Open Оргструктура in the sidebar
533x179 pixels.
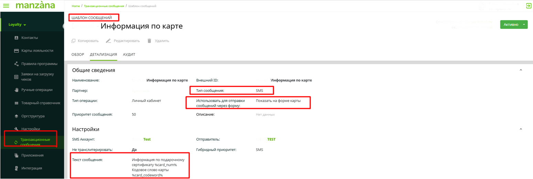tap(33, 116)
